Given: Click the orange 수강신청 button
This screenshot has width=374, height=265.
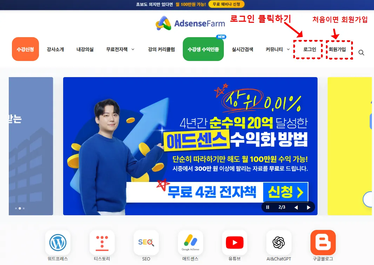Looking at the screenshot, I should (x=25, y=49).
